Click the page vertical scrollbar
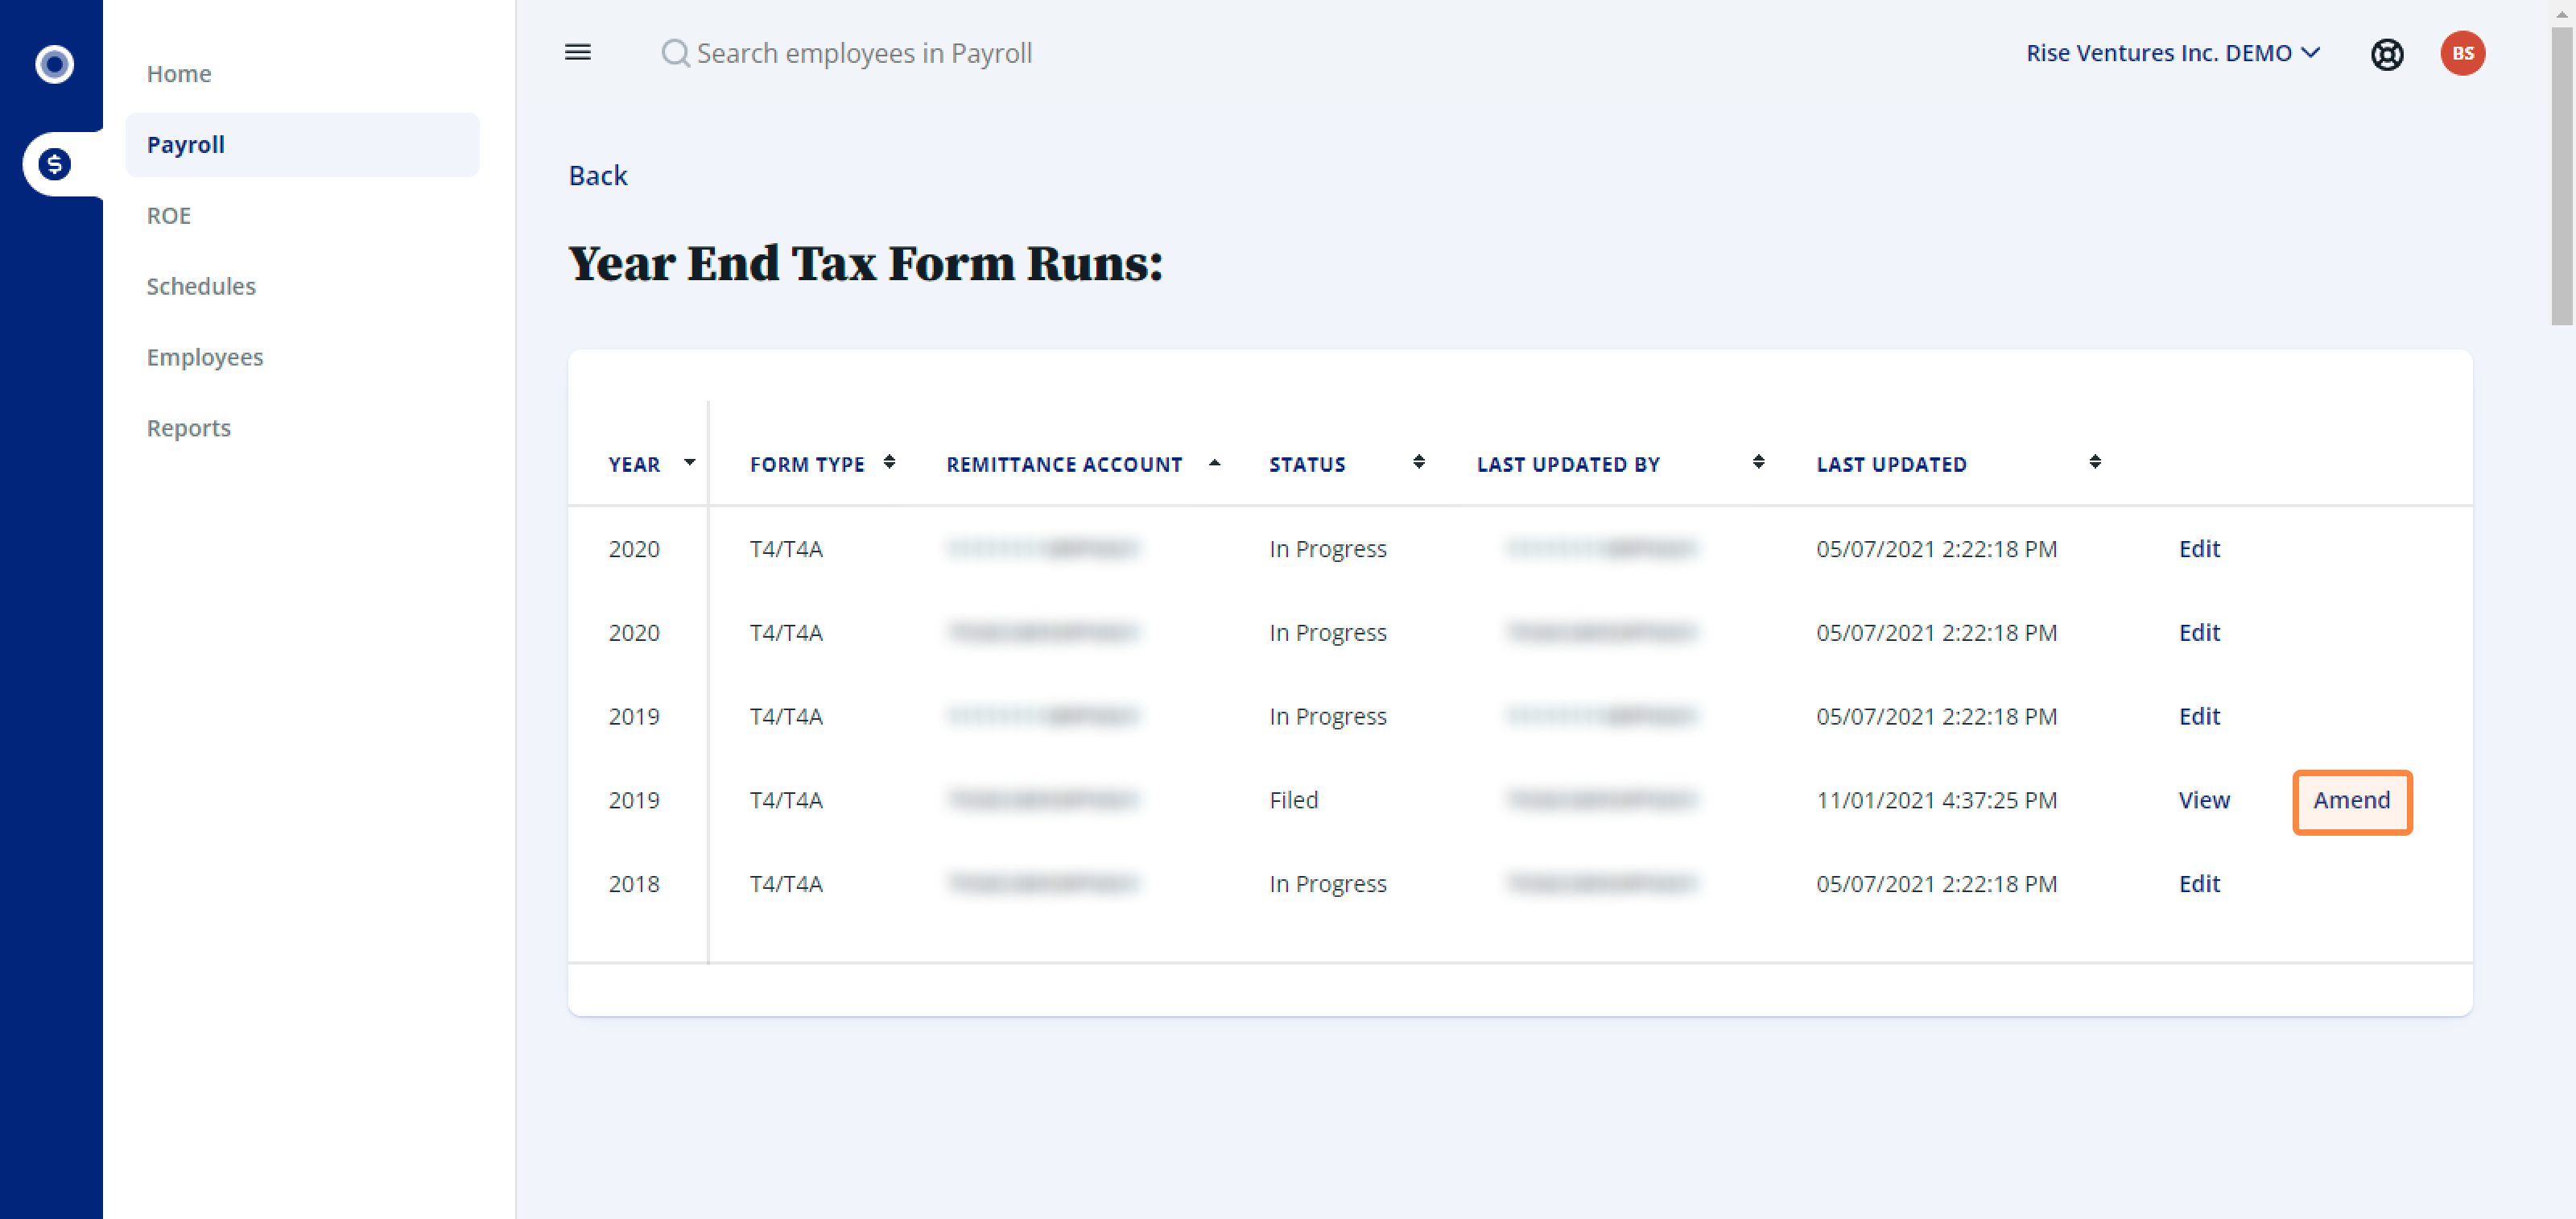2576x1219 pixels. [2561, 176]
